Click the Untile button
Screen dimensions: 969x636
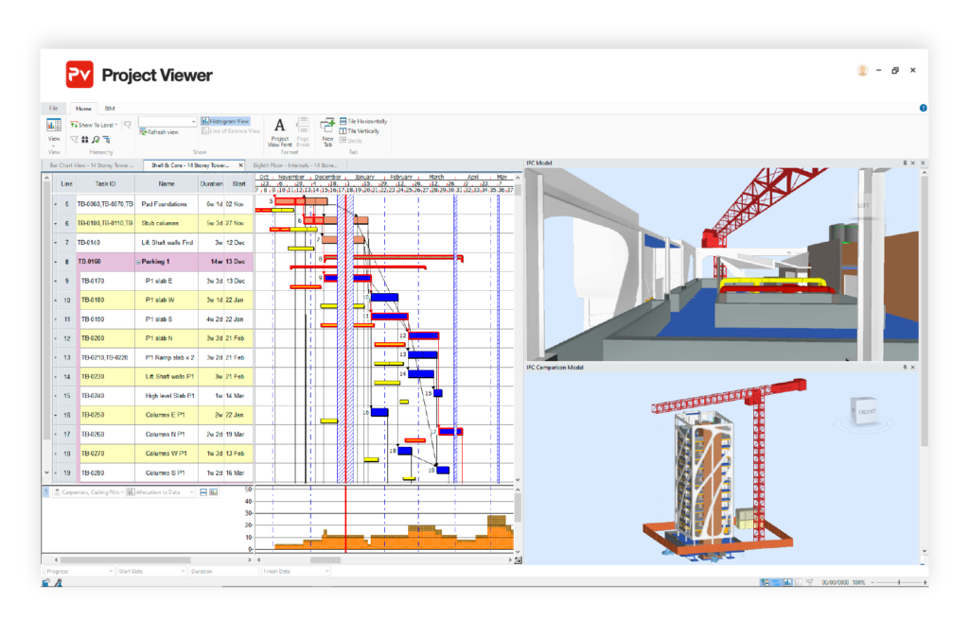tap(351, 141)
